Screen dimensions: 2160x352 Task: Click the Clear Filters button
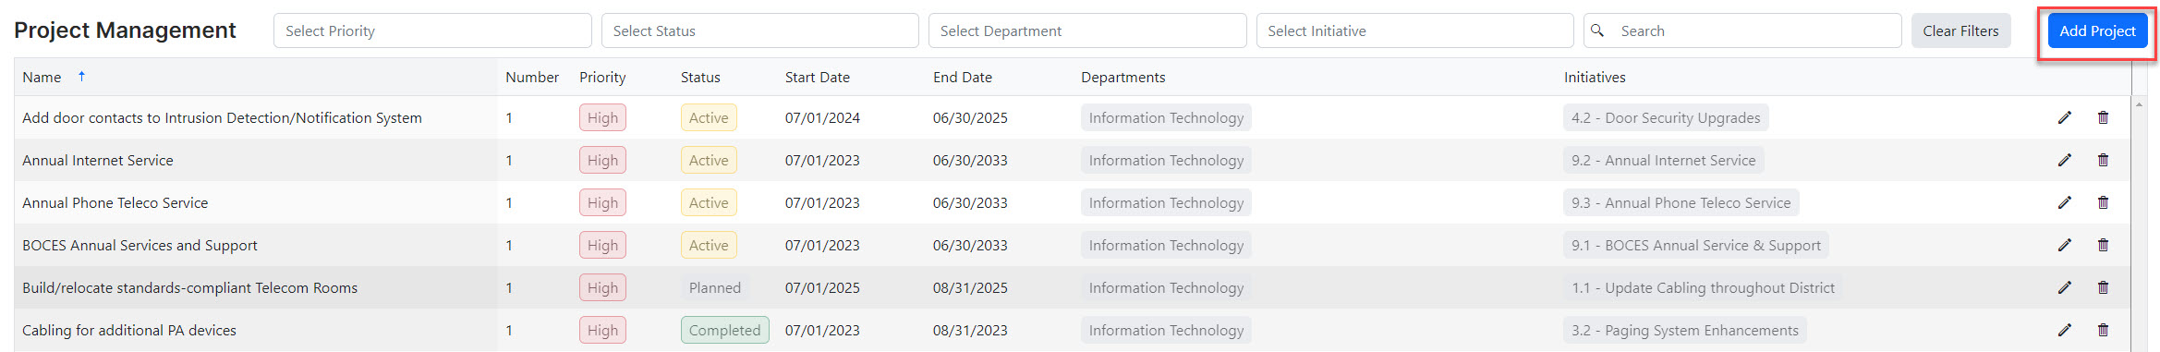[x=1960, y=30]
